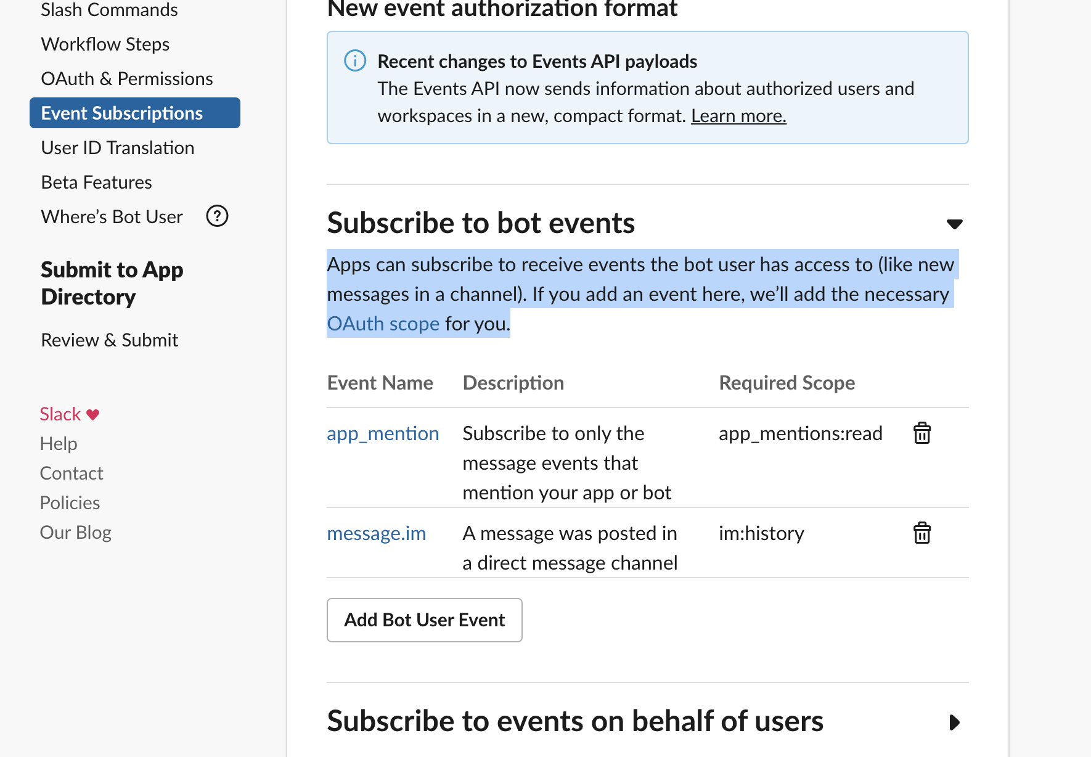Click the heart icon next to Slack
The image size is (1091, 757).
(93, 414)
